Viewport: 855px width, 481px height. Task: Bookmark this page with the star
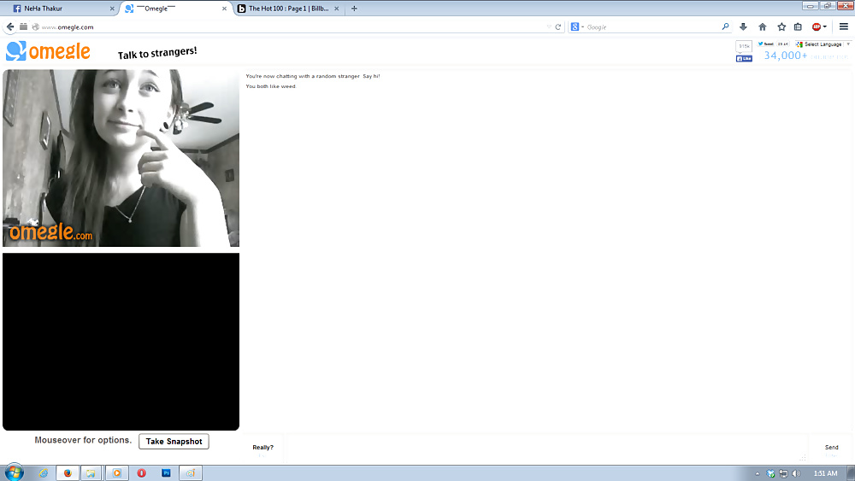click(781, 26)
